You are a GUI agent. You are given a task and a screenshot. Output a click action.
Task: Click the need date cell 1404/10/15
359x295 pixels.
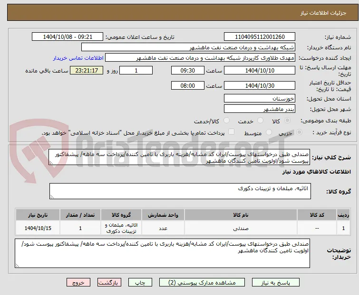coord(38,228)
